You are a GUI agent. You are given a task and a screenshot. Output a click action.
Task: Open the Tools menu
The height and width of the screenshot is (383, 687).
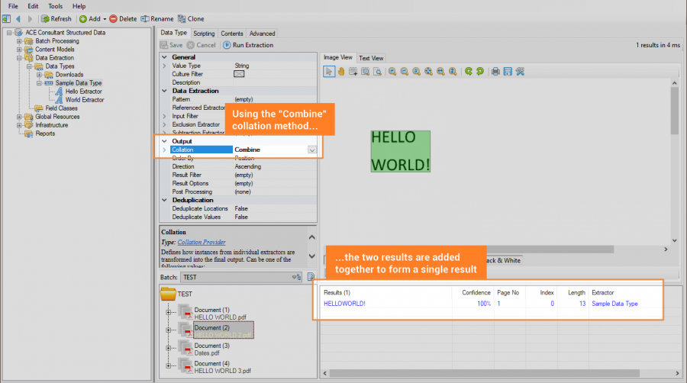[56, 6]
